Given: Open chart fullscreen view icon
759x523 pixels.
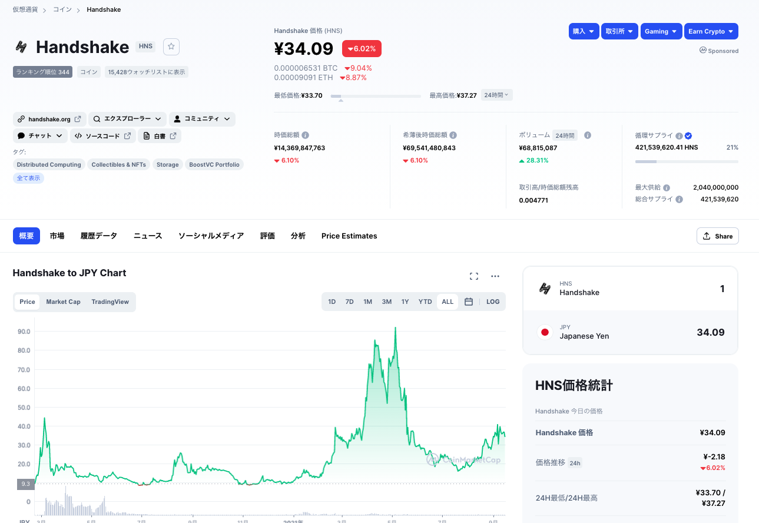Looking at the screenshot, I should click(474, 276).
